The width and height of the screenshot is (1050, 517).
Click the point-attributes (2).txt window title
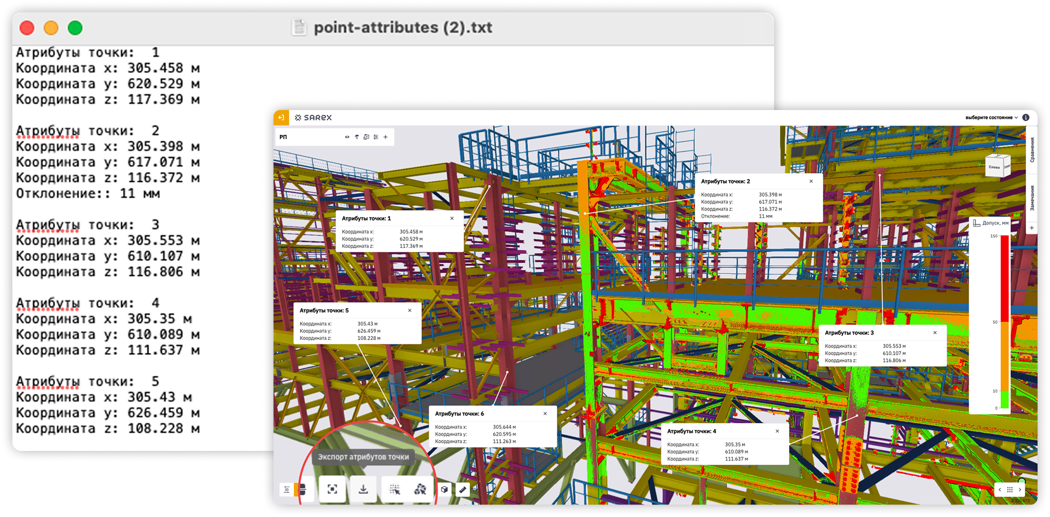tap(403, 27)
